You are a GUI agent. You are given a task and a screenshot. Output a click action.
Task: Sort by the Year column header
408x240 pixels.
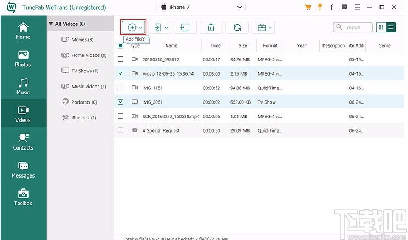(x=302, y=46)
